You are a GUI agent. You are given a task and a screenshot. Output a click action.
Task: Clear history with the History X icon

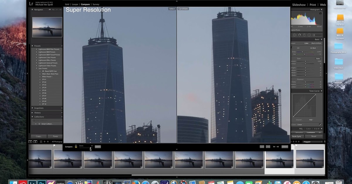tap(62, 112)
